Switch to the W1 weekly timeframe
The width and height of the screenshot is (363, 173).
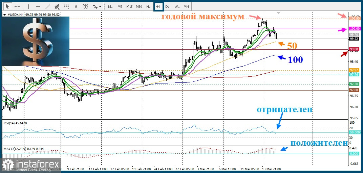click(x=177, y=6)
